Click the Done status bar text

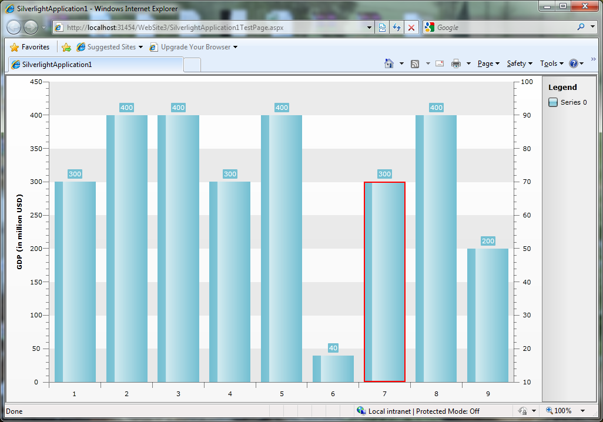tap(14, 411)
